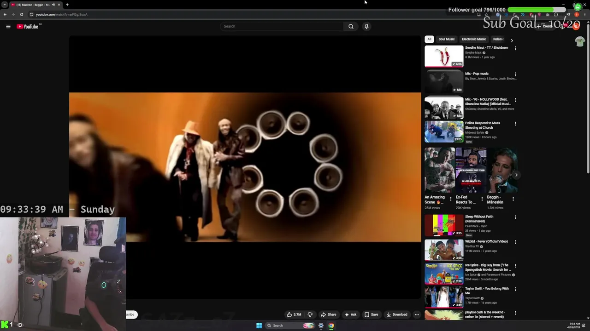The image size is (590, 331).
Task: Click the eye visibility icon in stream overlay
Action: point(20,325)
